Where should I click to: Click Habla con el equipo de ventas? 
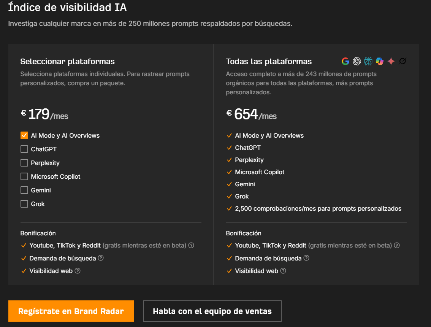point(212,311)
